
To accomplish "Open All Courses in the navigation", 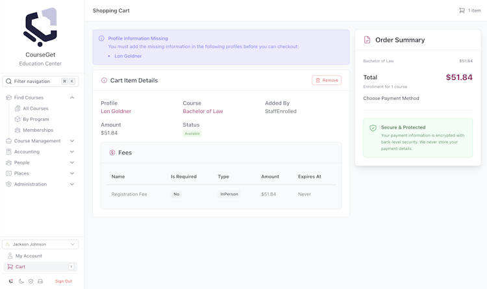I will 36,108.
